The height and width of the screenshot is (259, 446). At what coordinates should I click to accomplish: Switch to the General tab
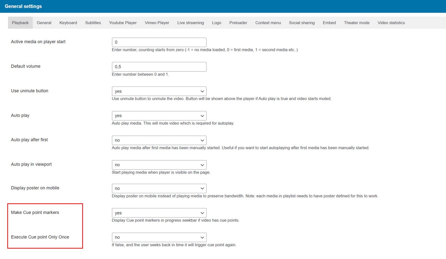(44, 23)
